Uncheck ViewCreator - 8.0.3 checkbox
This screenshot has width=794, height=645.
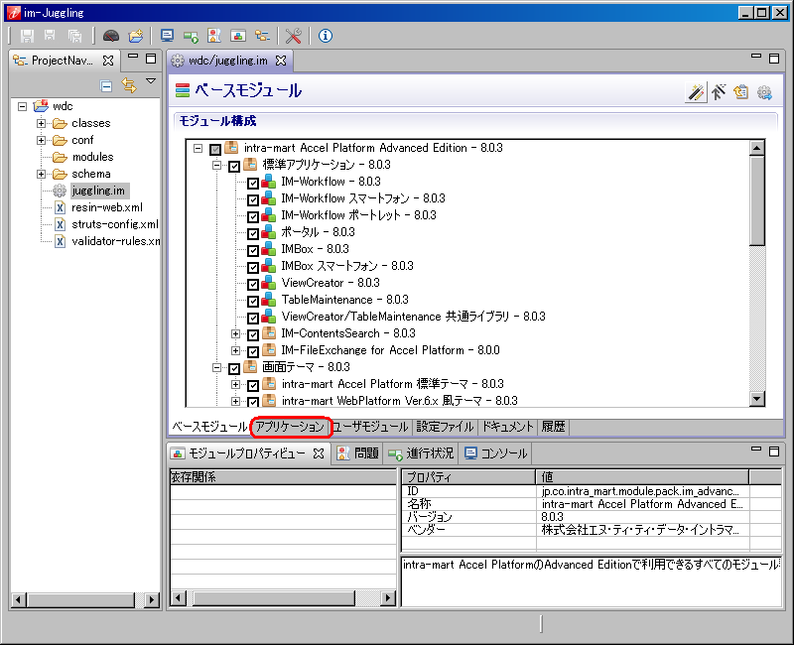(x=253, y=285)
